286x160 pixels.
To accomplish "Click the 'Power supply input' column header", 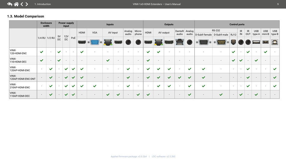I will 66,24.
